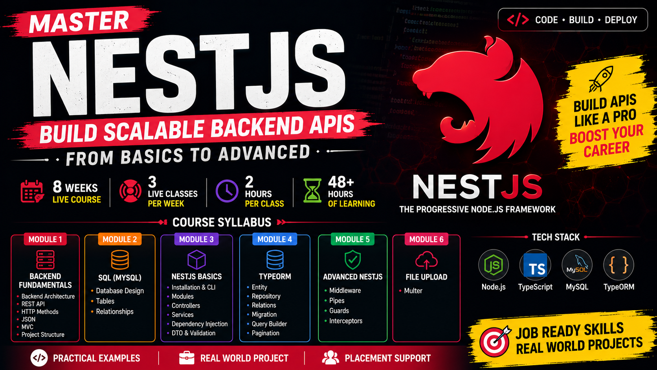The height and width of the screenshot is (370, 657).
Task: Select the MODULE 4 label
Action: (275, 239)
